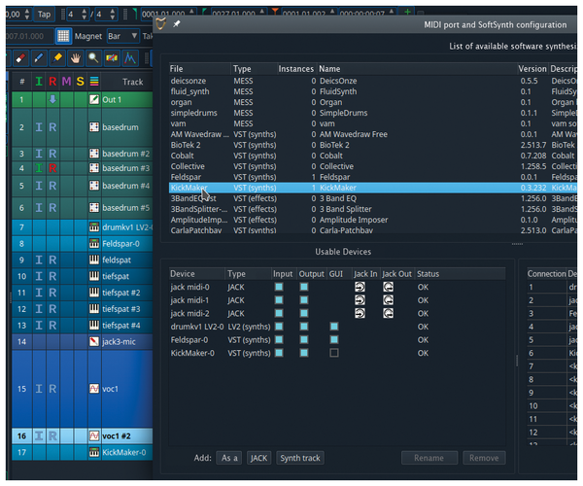Viewport: 583px width, 486px height.
Task: Sort synth list by File column header
Action: (199, 69)
